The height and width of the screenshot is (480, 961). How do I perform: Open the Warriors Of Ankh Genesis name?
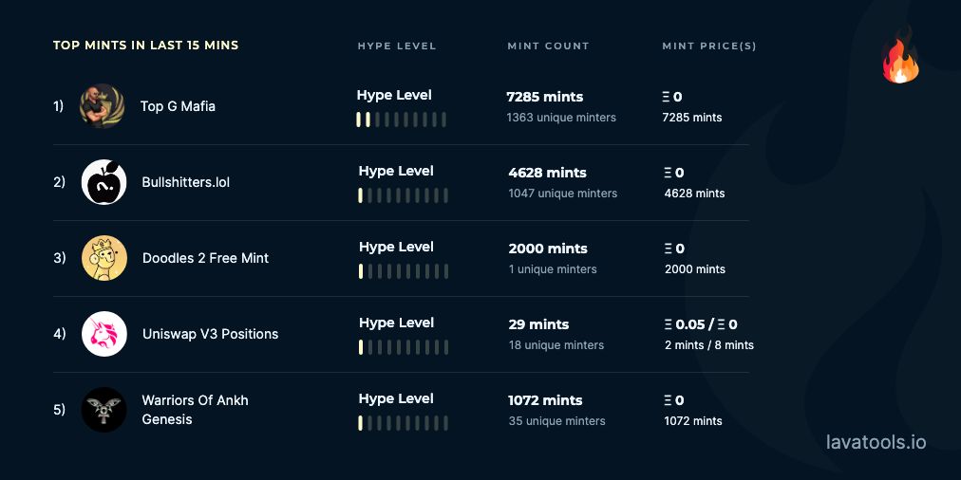coord(195,410)
